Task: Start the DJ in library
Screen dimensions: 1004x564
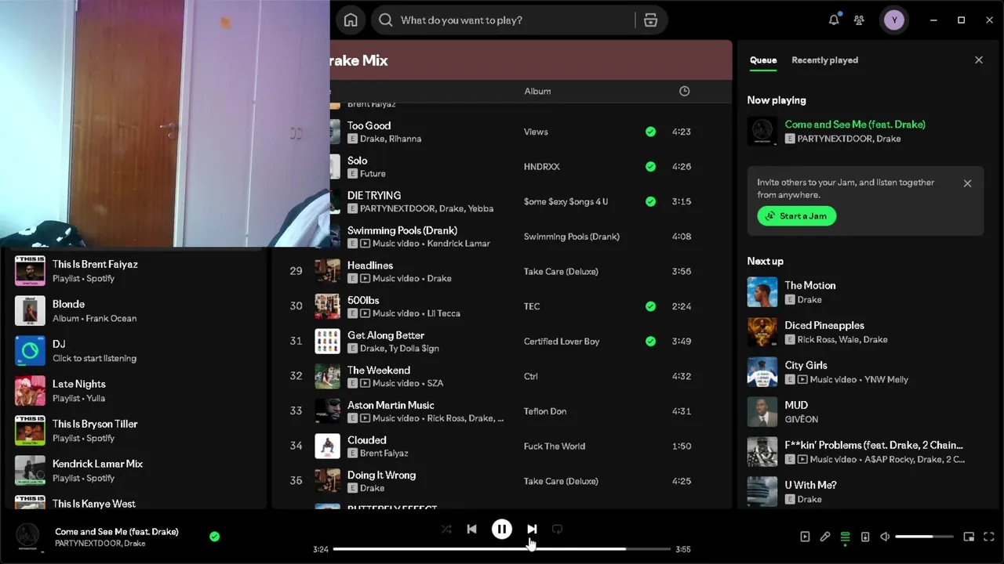Action: click(135, 351)
